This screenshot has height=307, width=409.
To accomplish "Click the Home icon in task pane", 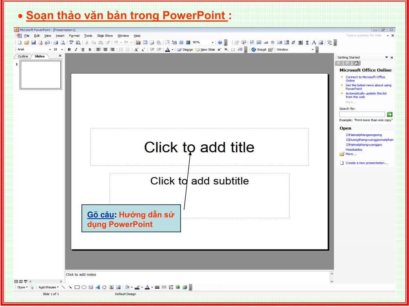I will 356,63.
